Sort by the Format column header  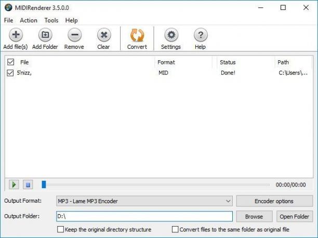166,62
